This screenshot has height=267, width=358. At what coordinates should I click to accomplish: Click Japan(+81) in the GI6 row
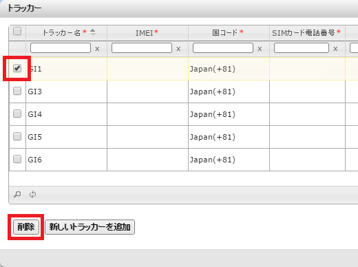(x=213, y=160)
